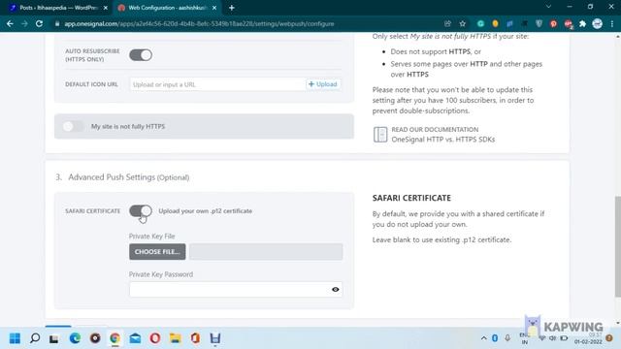Bookmark this page with the star icon

pyautogui.click(x=462, y=23)
